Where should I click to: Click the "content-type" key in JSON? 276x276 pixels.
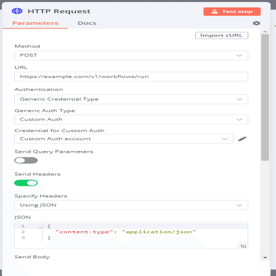84,232
